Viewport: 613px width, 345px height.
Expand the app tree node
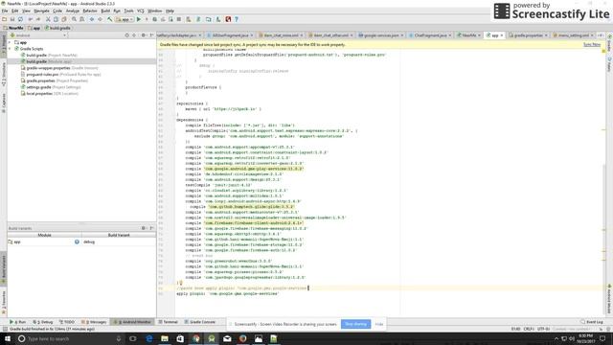(x=10, y=42)
